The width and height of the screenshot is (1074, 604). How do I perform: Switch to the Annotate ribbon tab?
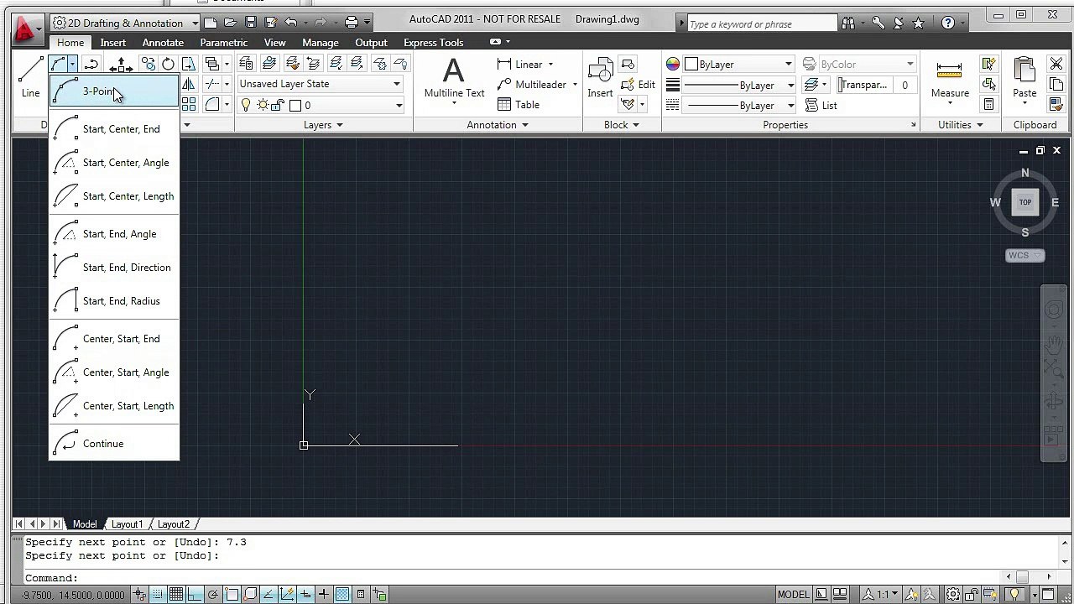[163, 43]
